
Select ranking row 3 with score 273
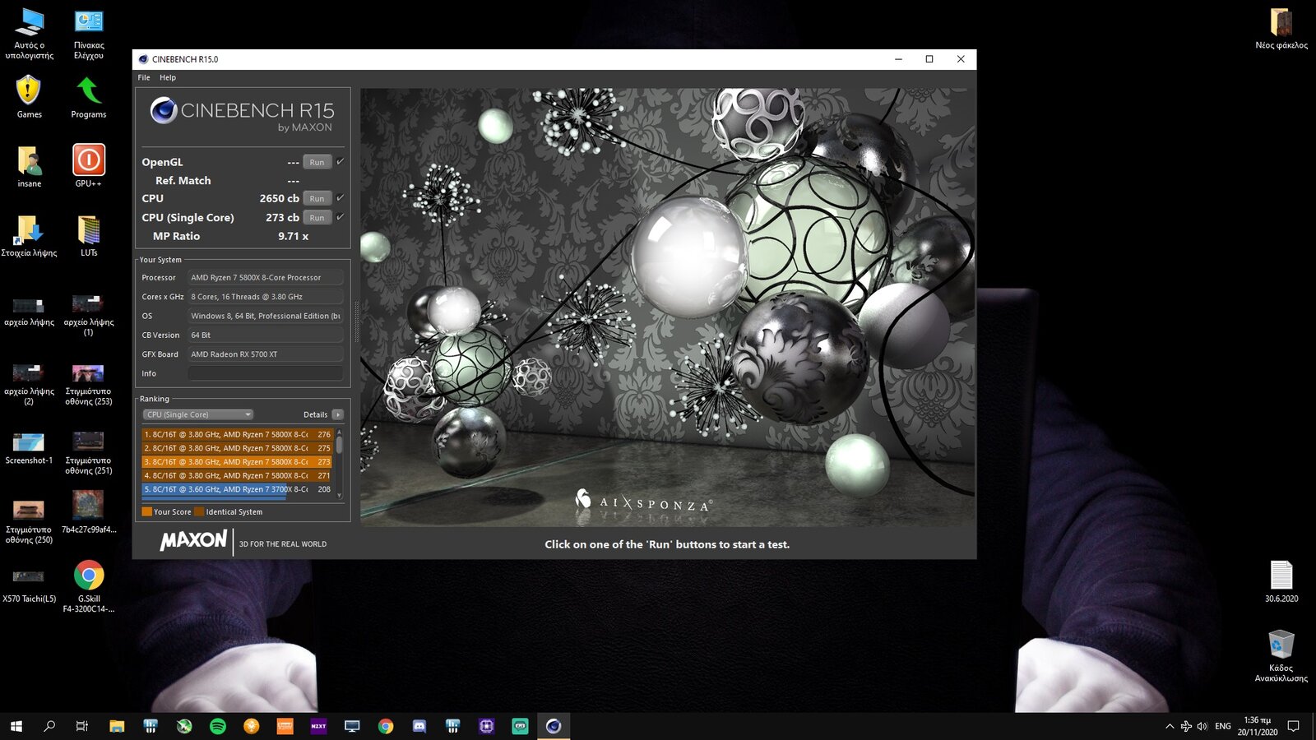click(x=237, y=462)
